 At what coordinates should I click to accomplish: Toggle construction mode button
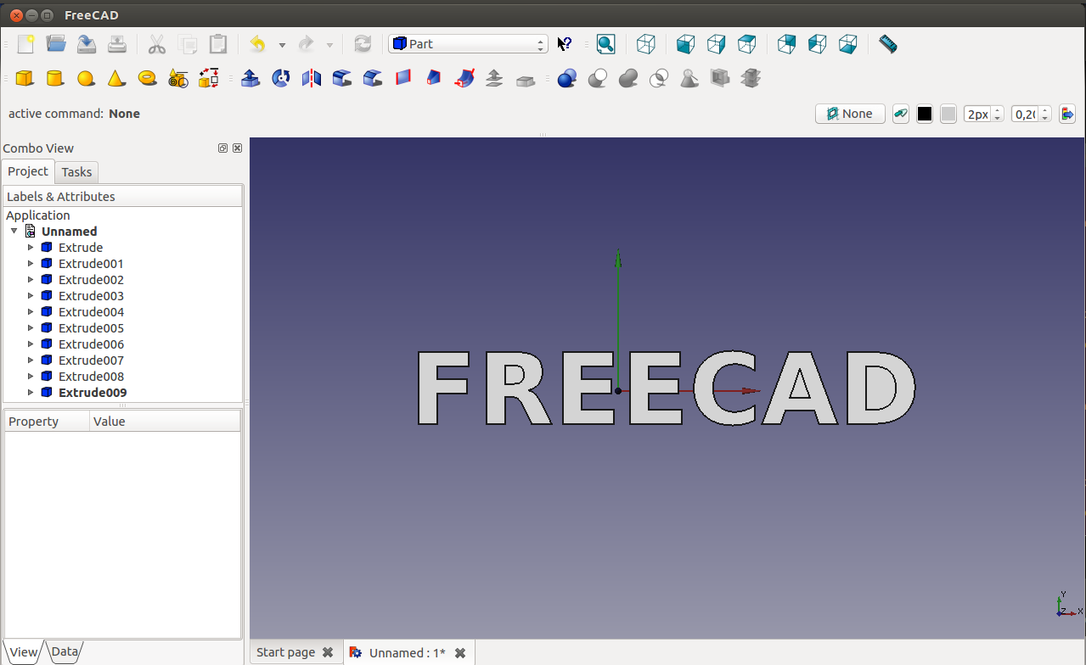point(901,114)
